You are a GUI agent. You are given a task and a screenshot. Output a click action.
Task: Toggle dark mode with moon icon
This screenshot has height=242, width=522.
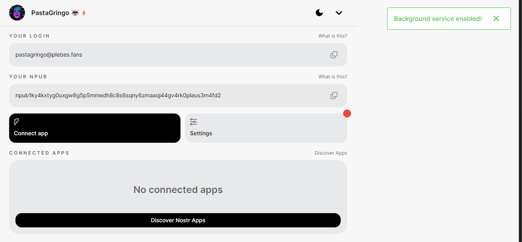(319, 13)
